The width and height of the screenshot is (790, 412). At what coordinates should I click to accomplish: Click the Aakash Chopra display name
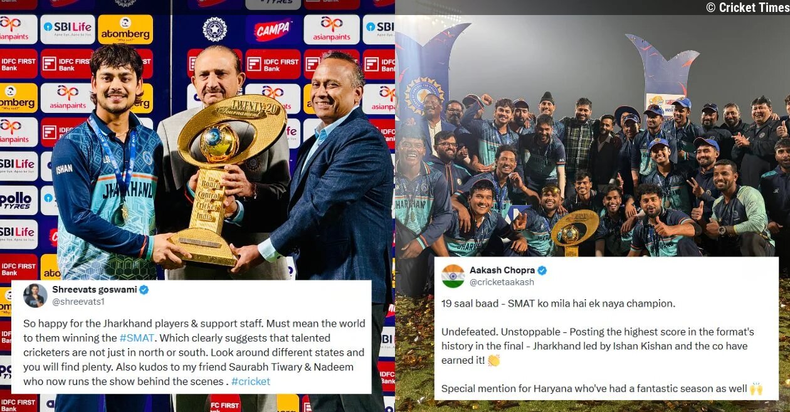point(502,270)
